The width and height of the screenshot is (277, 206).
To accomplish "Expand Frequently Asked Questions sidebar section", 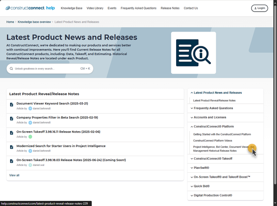I will tap(192, 108).
